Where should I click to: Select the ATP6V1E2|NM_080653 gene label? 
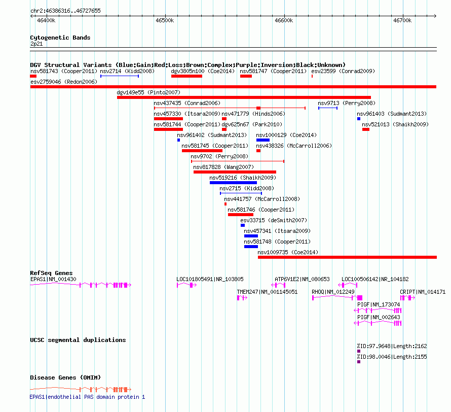click(303, 279)
